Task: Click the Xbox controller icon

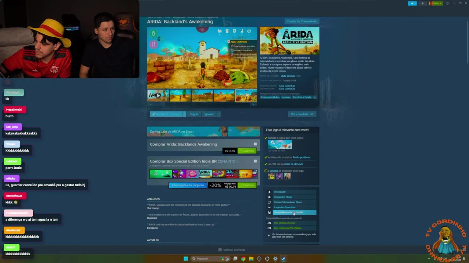Action: click(x=269, y=223)
